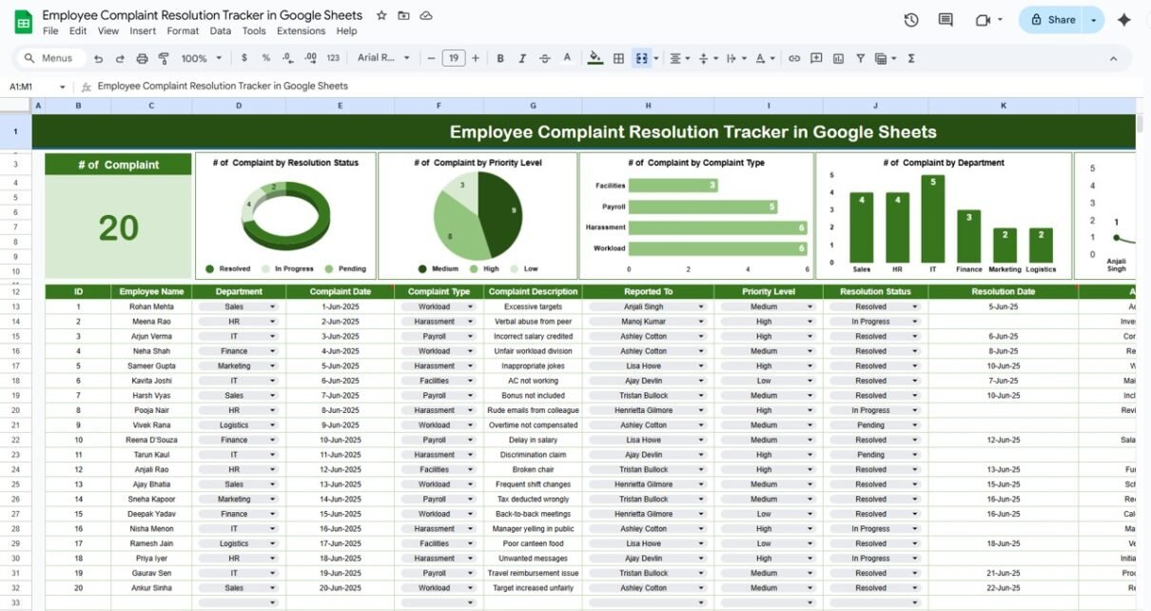1151x611 pixels.
Task: Open the Insert menu
Action: [x=143, y=30]
